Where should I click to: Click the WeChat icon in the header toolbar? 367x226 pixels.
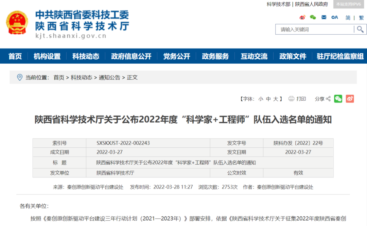coord(313,17)
